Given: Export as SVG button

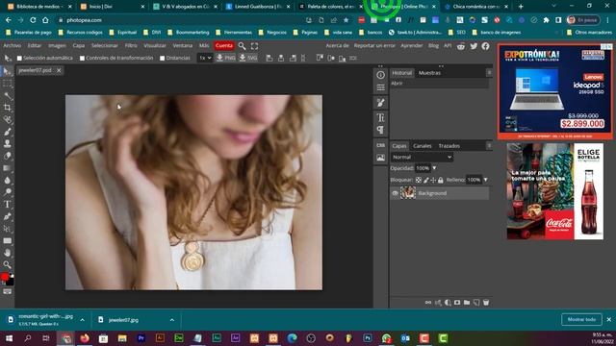Looking at the screenshot, I should (x=248, y=58).
